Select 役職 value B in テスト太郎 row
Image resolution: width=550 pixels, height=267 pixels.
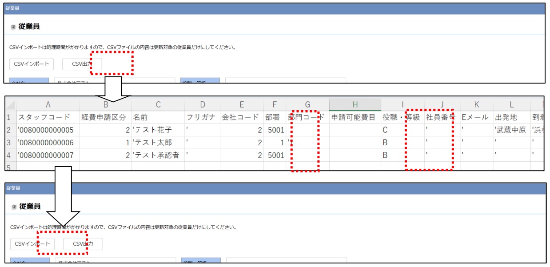[x=402, y=143]
